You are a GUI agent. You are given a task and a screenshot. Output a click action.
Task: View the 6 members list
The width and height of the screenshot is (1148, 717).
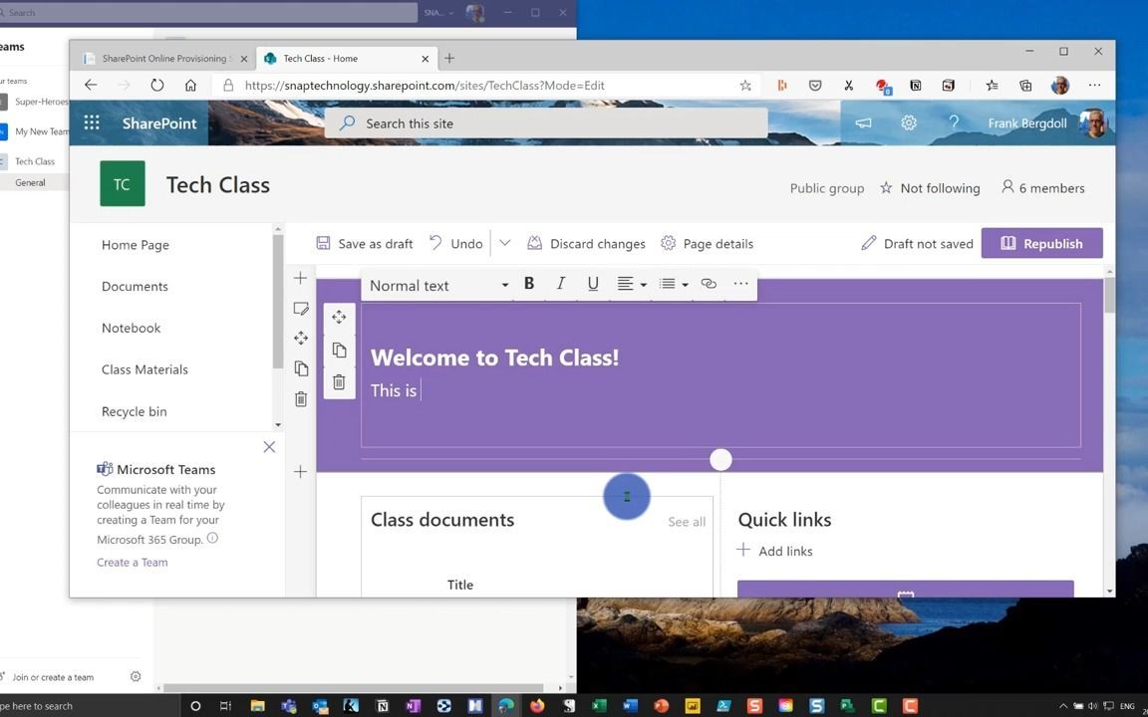pyautogui.click(x=1043, y=188)
